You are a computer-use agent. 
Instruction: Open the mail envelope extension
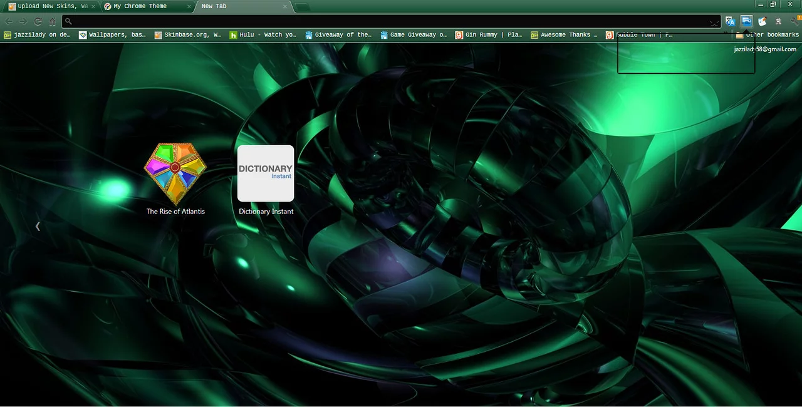tap(763, 21)
